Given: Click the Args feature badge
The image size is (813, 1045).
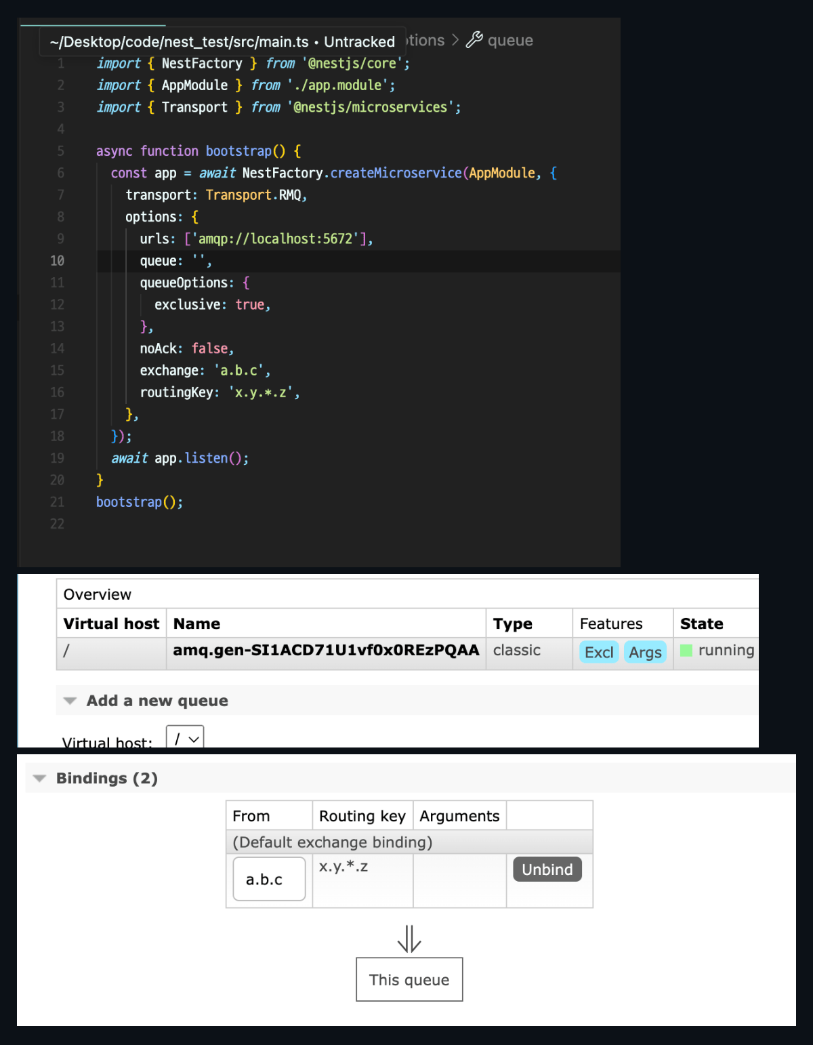Looking at the screenshot, I should click(645, 653).
